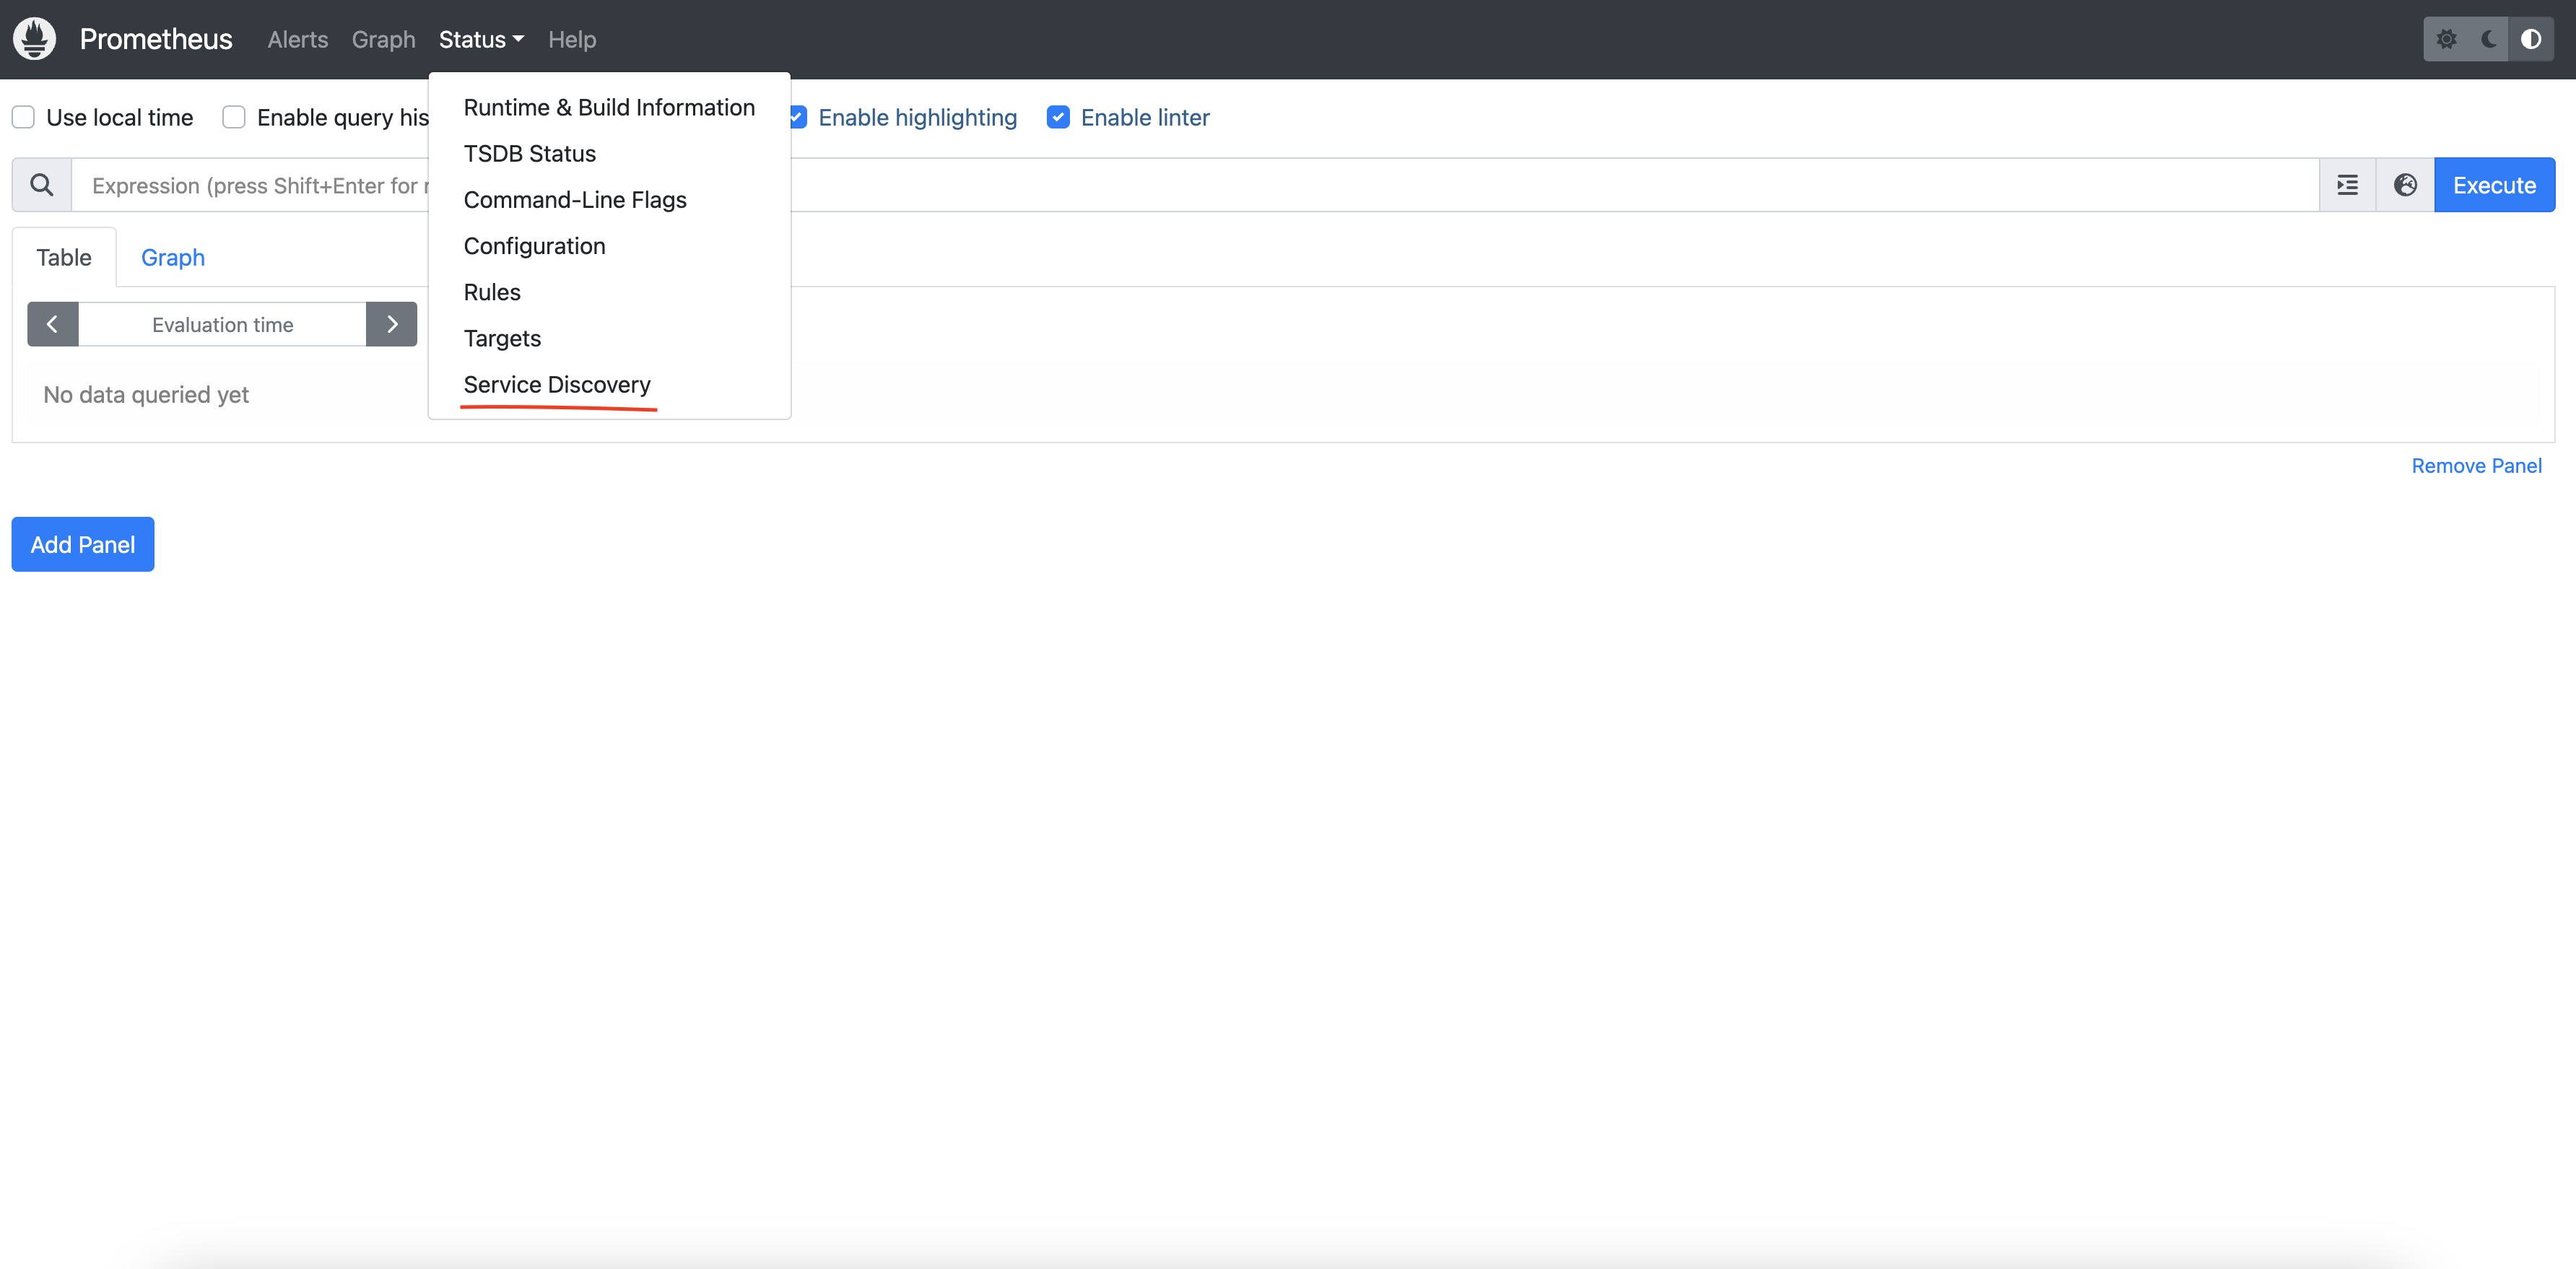This screenshot has height=1269, width=2576.
Task: Switch to the Graph tab
Action: pyautogui.click(x=172, y=257)
